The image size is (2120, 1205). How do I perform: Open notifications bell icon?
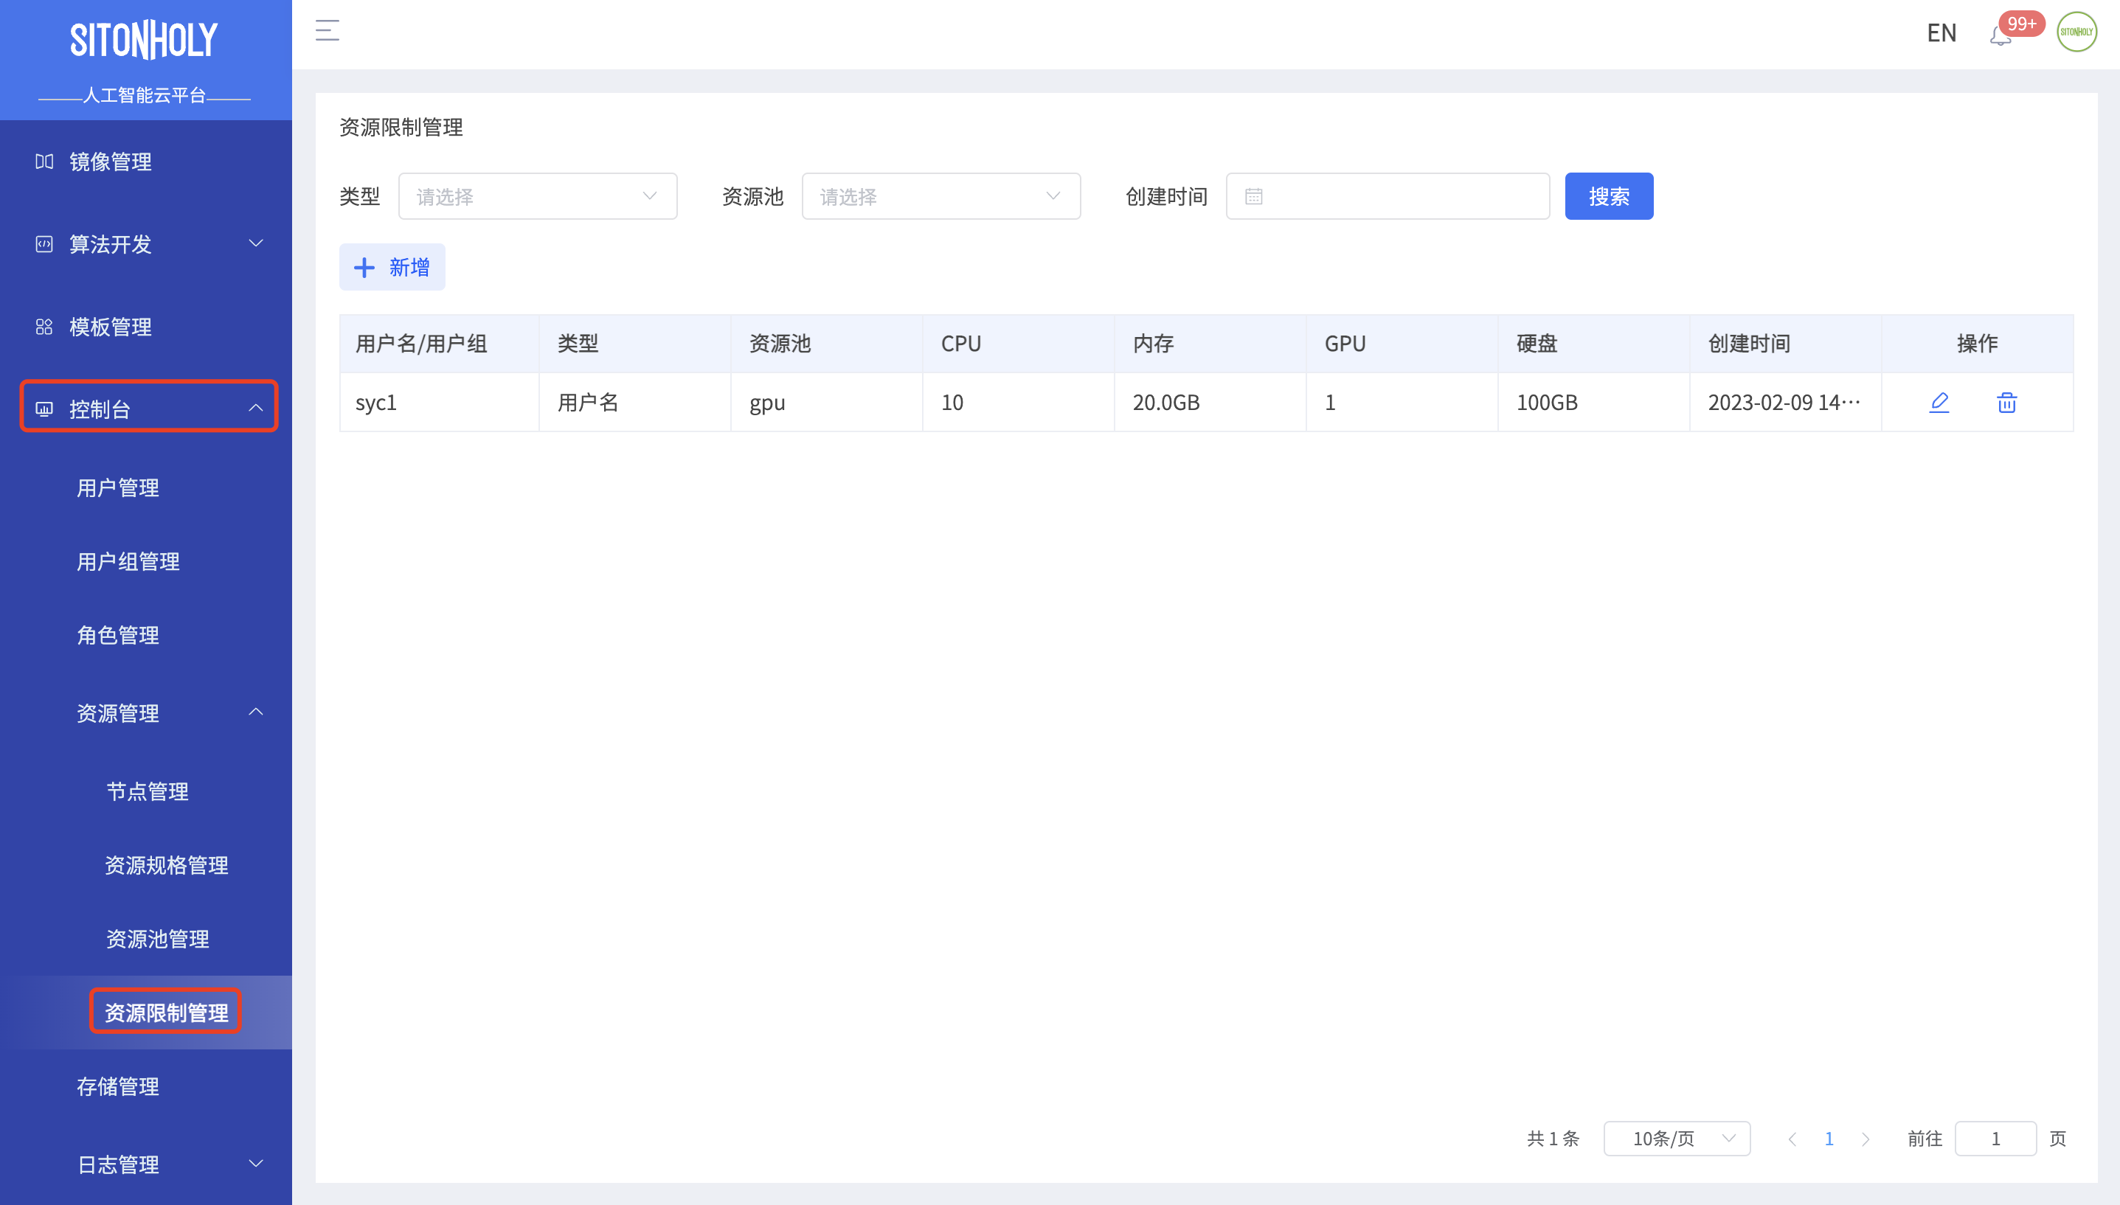pos(2000,35)
